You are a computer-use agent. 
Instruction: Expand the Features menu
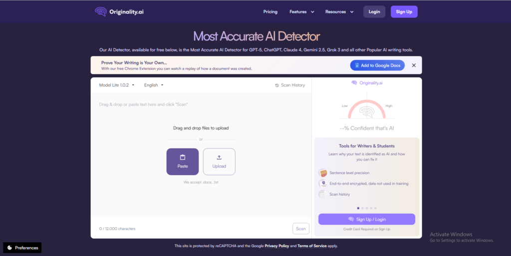pyautogui.click(x=302, y=11)
